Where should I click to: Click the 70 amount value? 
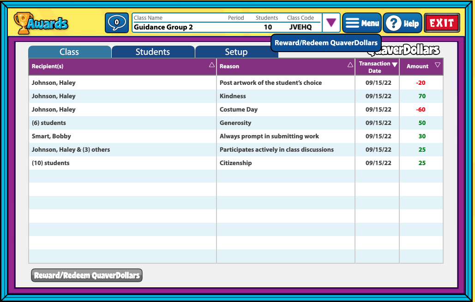(422, 96)
